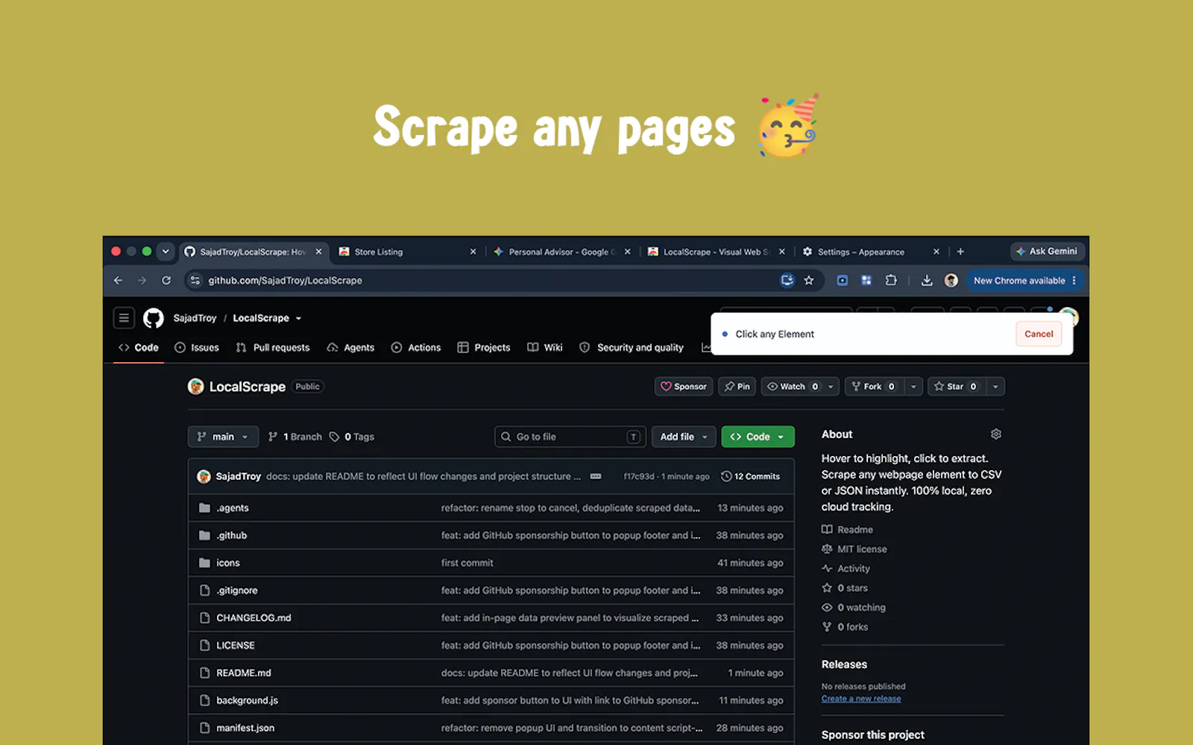Image resolution: width=1193 pixels, height=745 pixels.
Task: Open the .github folder
Action: [x=231, y=536]
